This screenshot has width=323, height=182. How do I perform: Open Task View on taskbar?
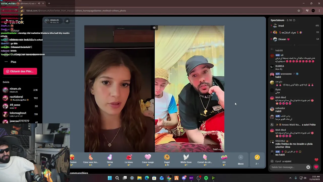[125, 178]
